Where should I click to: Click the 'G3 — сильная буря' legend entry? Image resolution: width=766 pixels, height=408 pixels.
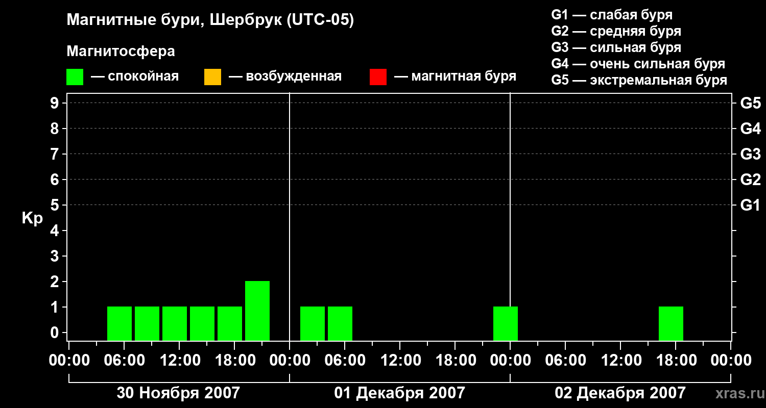point(616,47)
